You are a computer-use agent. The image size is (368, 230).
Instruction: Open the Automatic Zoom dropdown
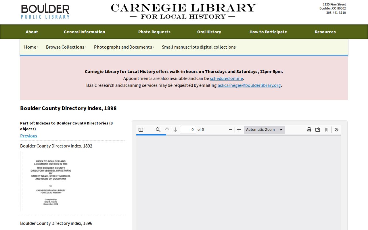(264, 130)
